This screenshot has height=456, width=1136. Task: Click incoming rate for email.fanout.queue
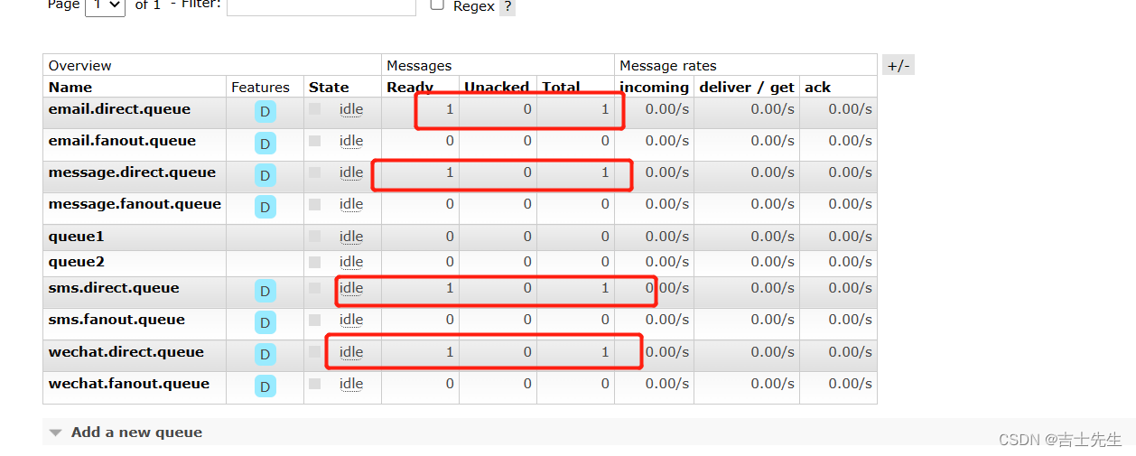pos(667,141)
